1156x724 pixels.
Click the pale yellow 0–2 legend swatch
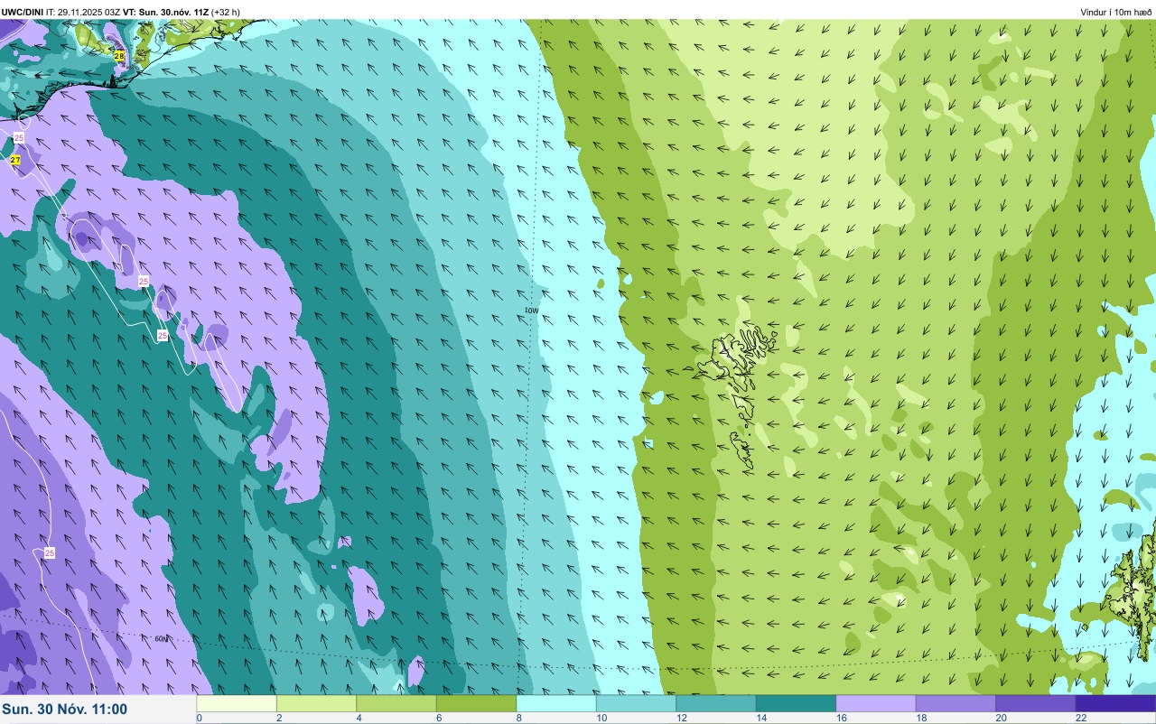pos(237,703)
